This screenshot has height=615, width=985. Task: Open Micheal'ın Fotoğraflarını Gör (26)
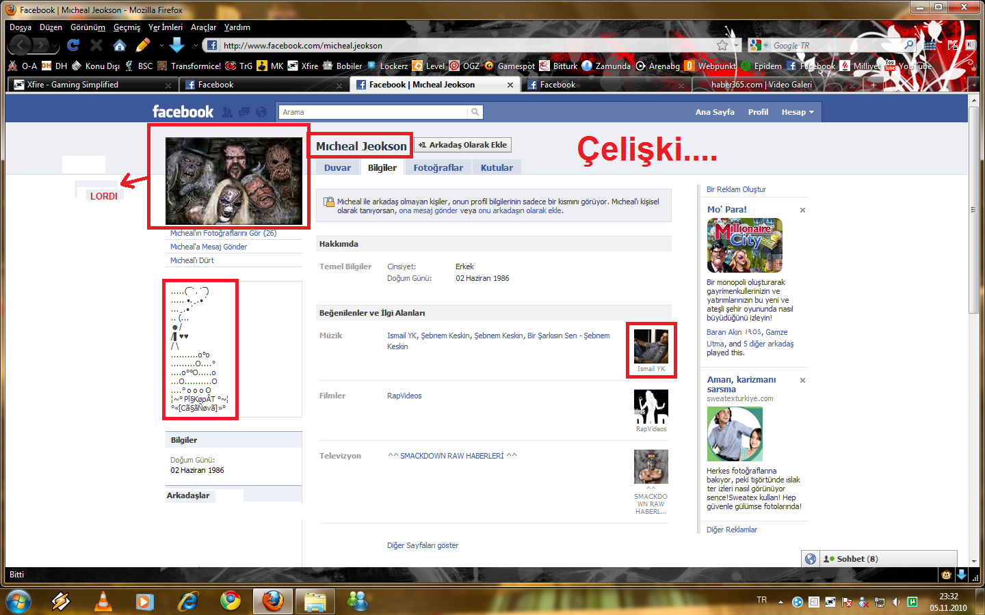[x=224, y=233]
